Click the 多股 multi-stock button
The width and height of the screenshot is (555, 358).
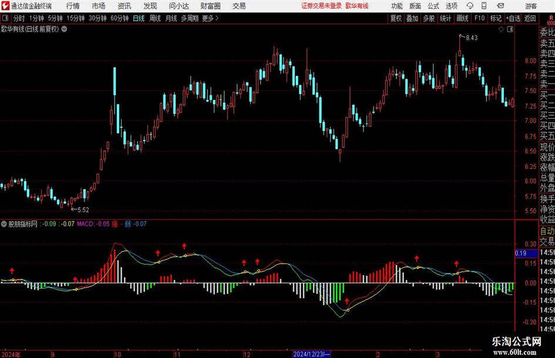coord(429,18)
